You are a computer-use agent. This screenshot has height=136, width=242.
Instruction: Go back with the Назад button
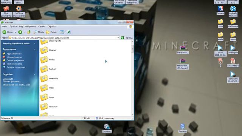pyautogui.click(x=8, y=32)
